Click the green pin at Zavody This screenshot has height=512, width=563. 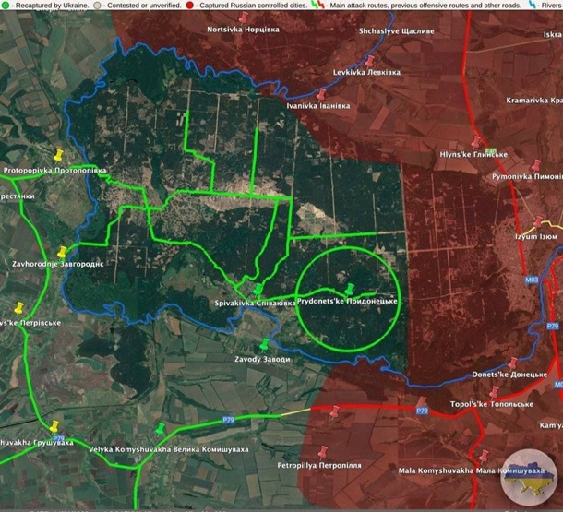(264, 346)
